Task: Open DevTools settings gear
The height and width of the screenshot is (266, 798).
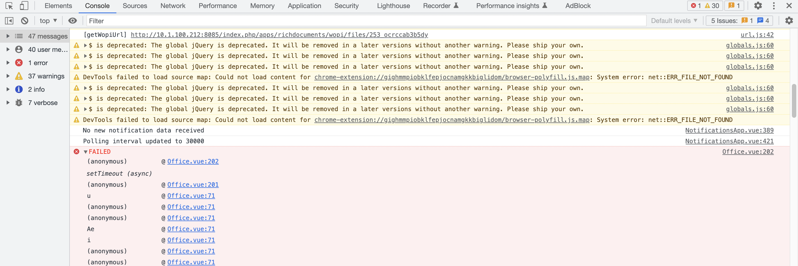Action: click(x=758, y=6)
